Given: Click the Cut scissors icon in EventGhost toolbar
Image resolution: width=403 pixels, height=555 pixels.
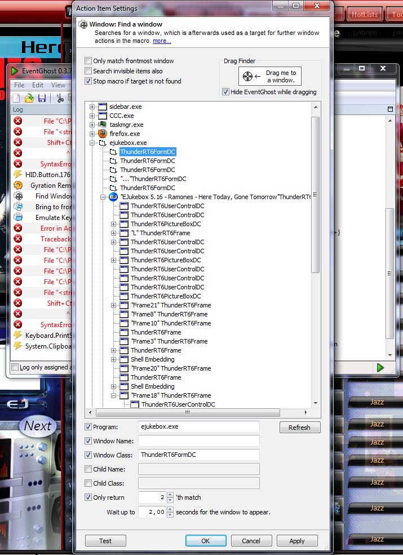Looking at the screenshot, I should click(x=60, y=98).
